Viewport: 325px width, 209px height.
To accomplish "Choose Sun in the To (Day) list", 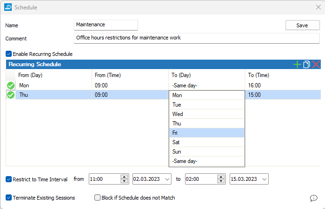I will (x=207, y=152).
